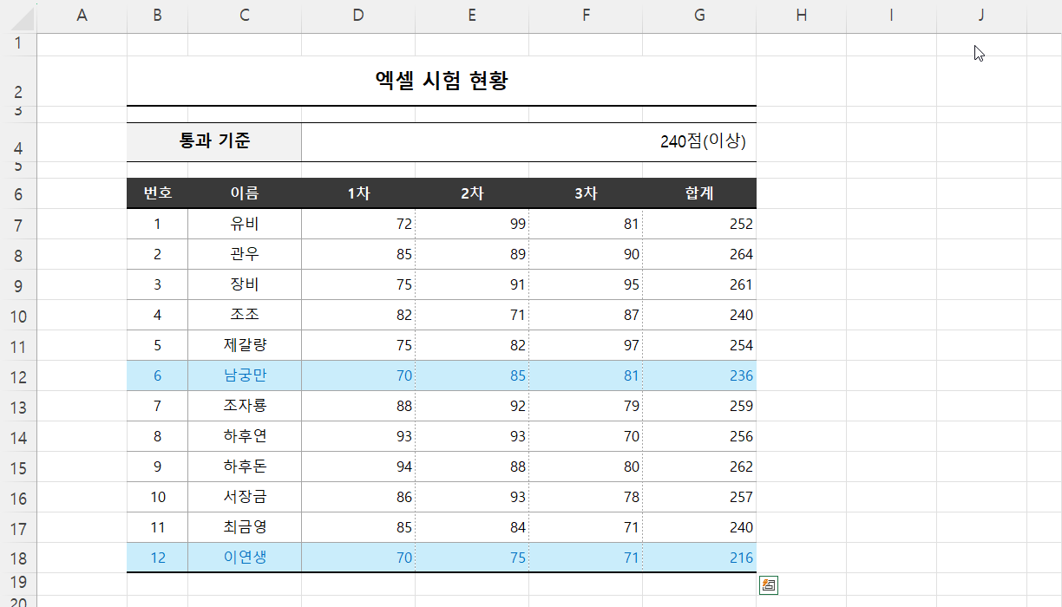Select column B header

(157, 15)
